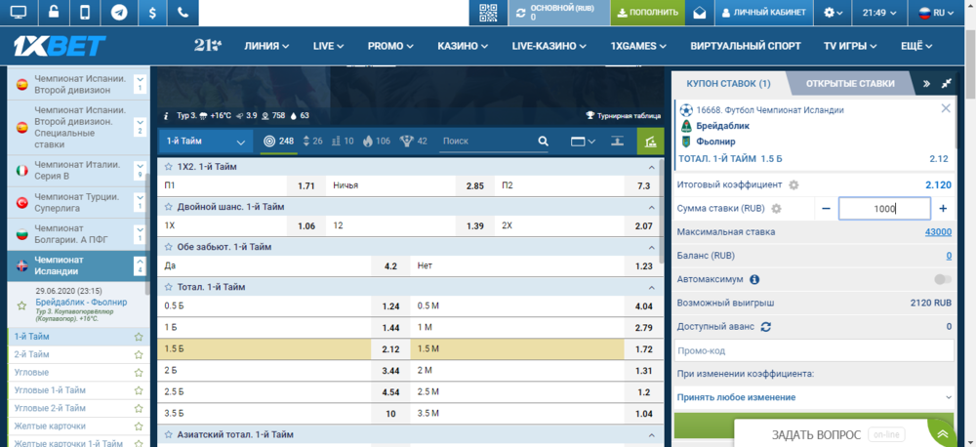Select the 2 Б total odds 3.44
Image resolution: width=976 pixels, height=447 pixels.
(390, 371)
